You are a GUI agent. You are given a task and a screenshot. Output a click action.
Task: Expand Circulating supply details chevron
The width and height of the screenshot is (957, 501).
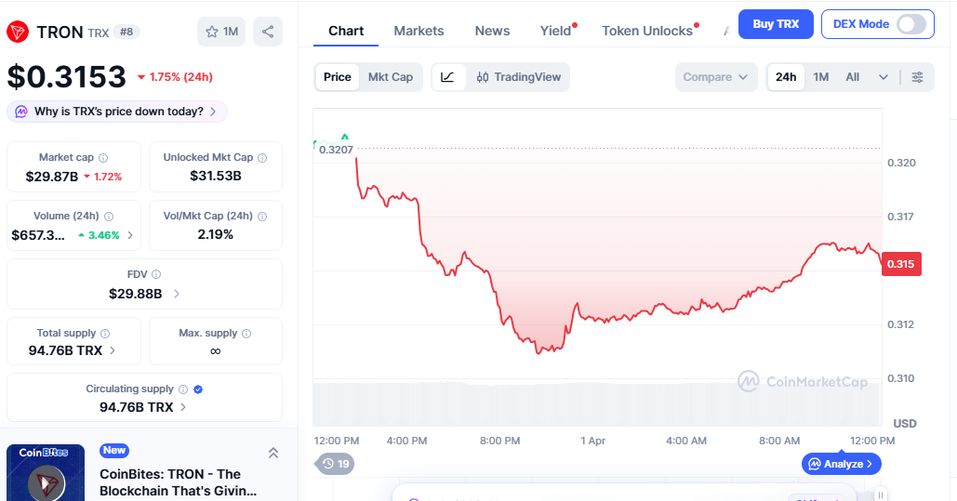click(x=183, y=407)
